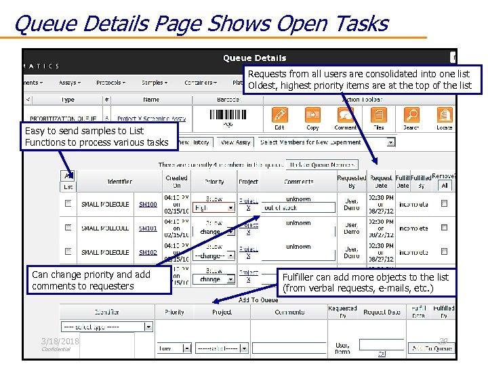Screen dimensions: 488x366
Task: Click the View History button
Action: pyautogui.click(x=195, y=142)
